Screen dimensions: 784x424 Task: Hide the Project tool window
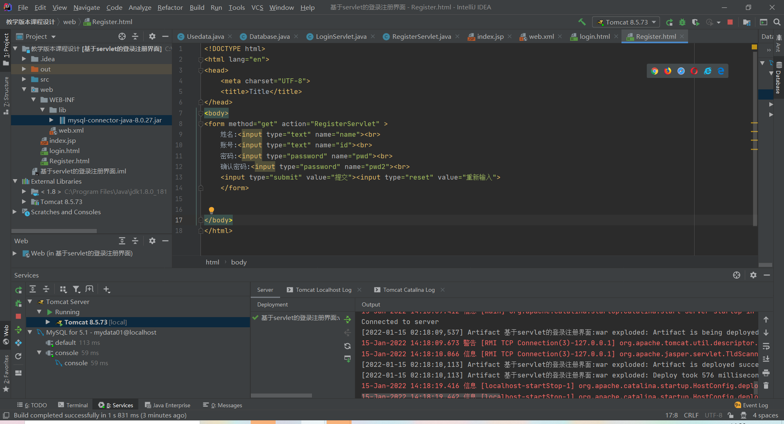(165, 36)
